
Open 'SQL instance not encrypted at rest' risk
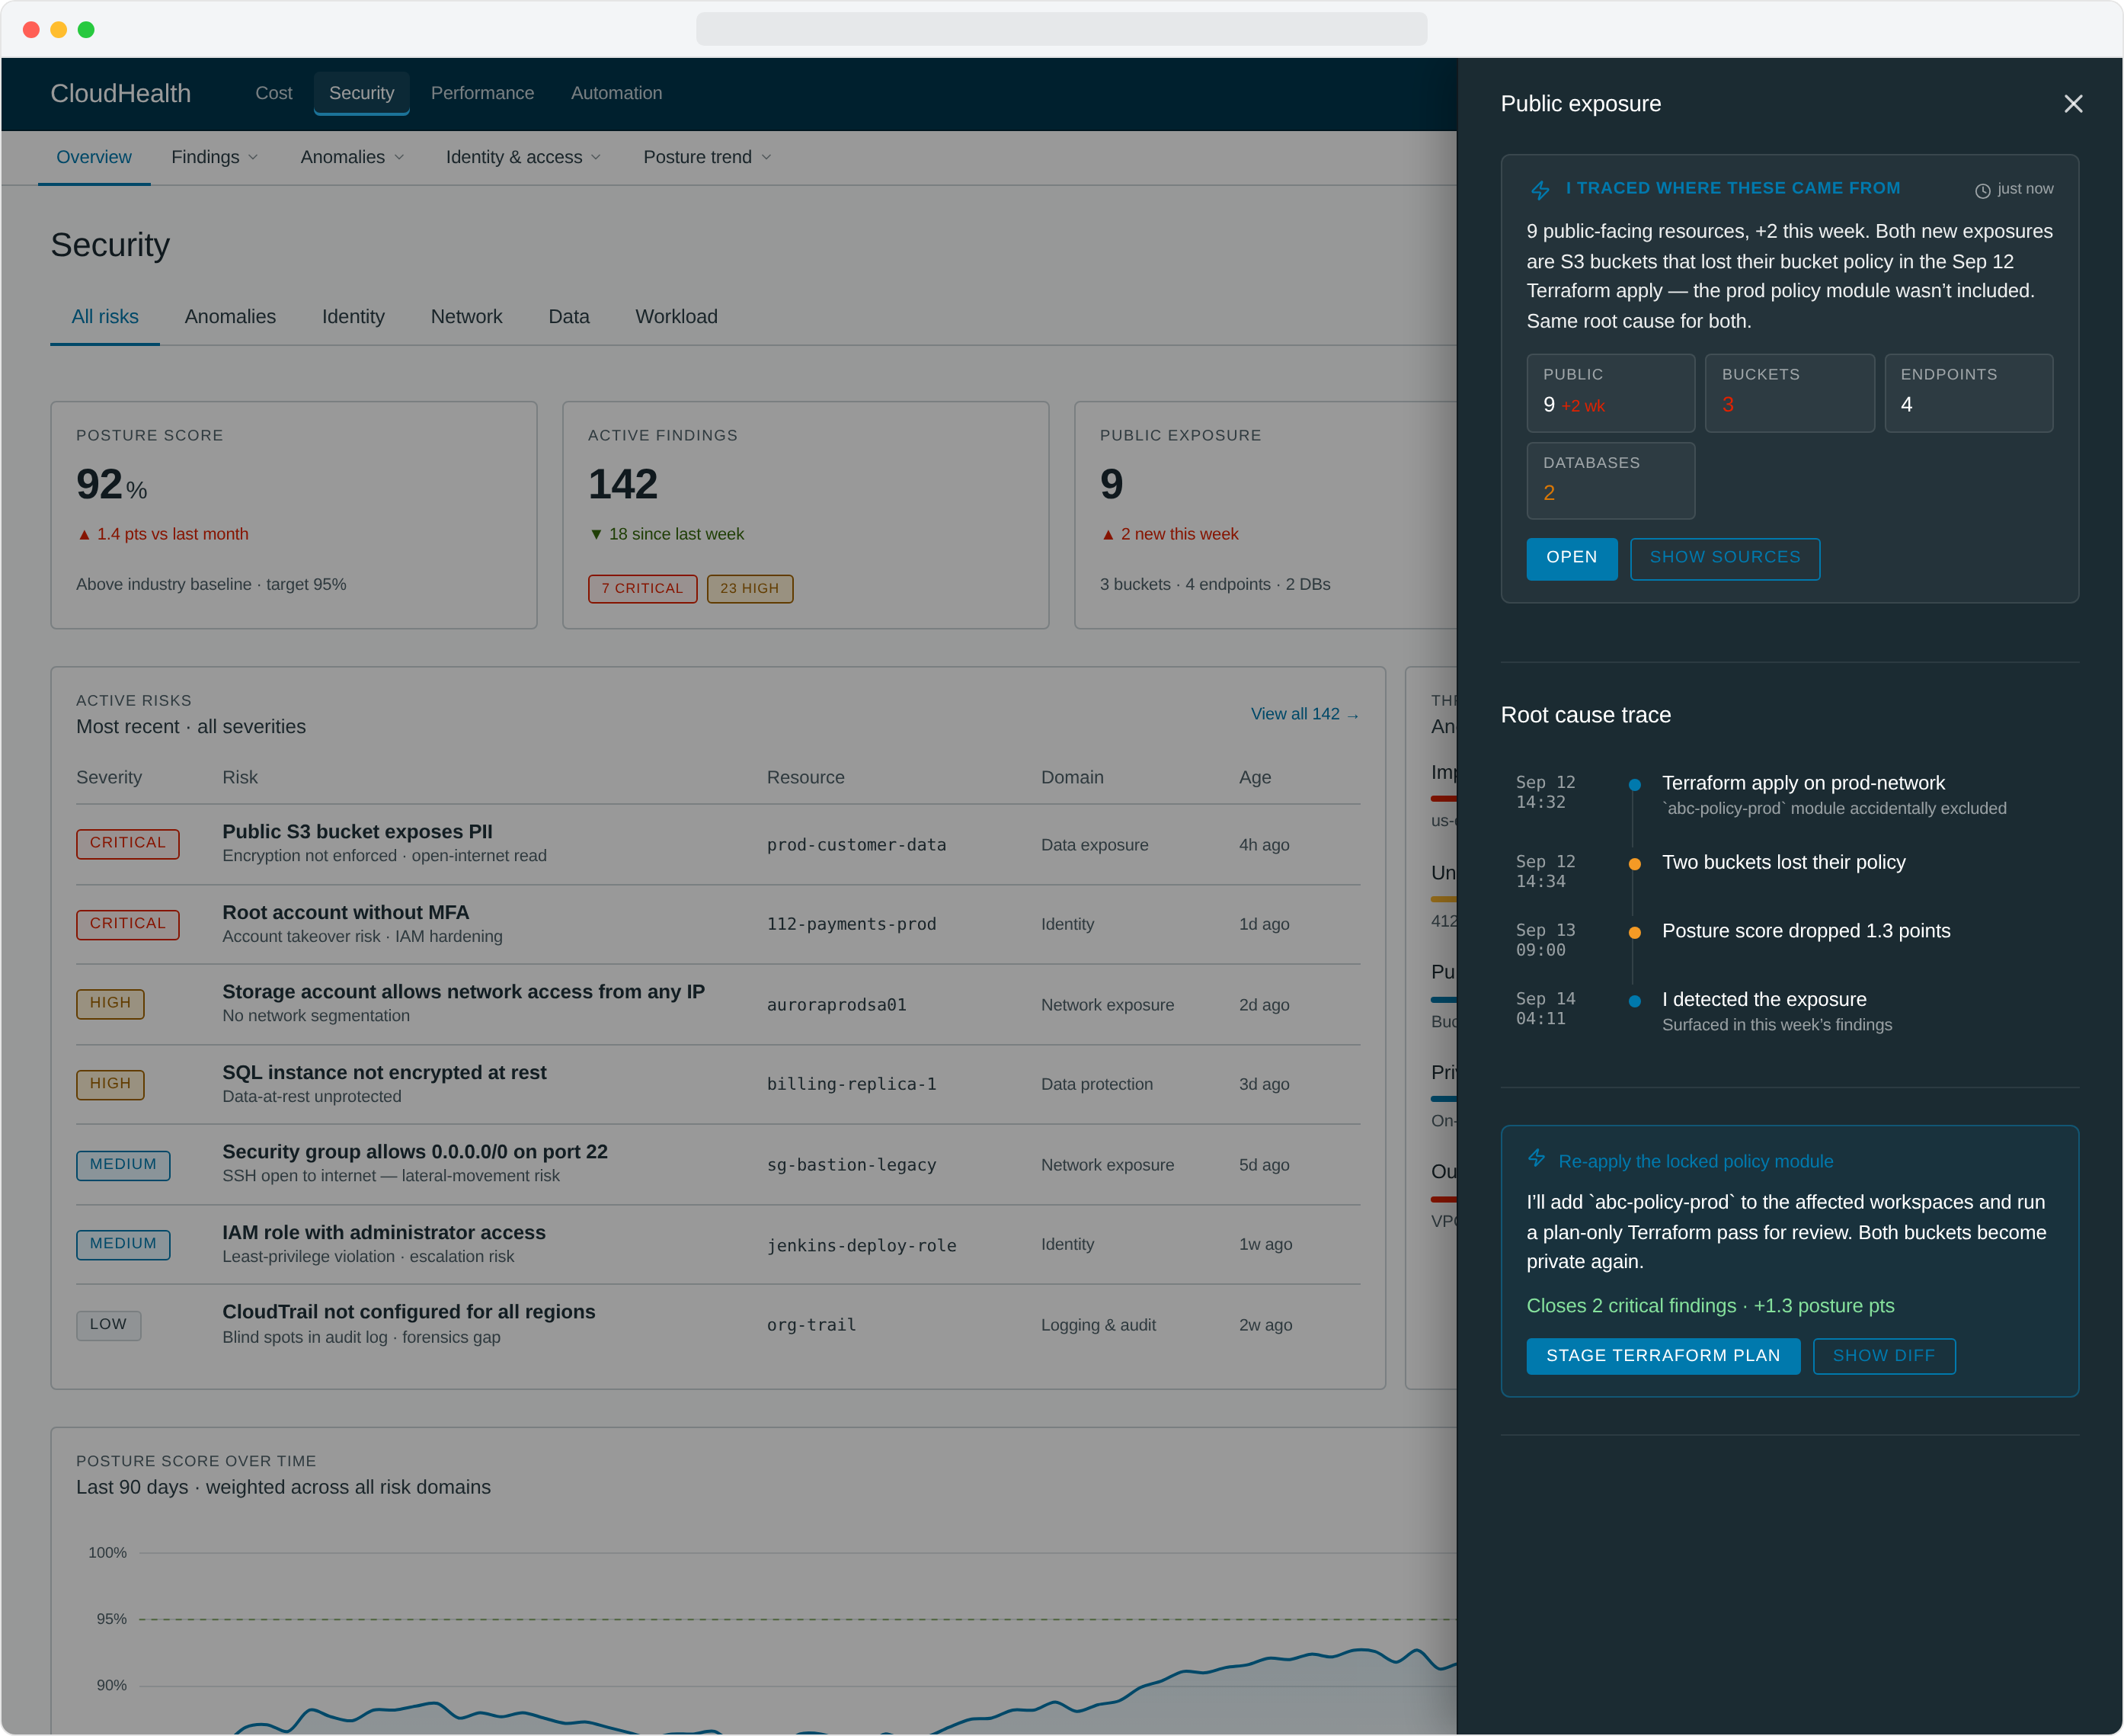coord(718,1084)
